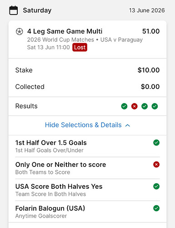Open the 4 Leg Same Game Multi header
Image resolution: width=175 pixels, height=228 pixels.
click(x=87, y=39)
